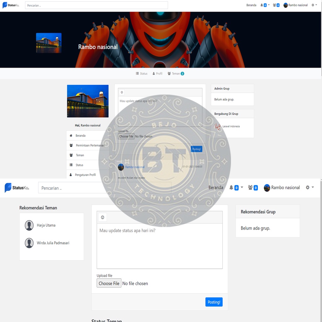
Task: Open Status in the profile sidebar menu
Action: [x=88, y=165]
